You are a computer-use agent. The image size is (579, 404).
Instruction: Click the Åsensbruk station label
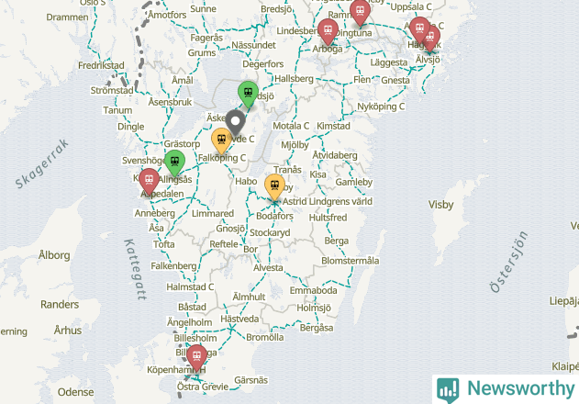coord(170,102)
